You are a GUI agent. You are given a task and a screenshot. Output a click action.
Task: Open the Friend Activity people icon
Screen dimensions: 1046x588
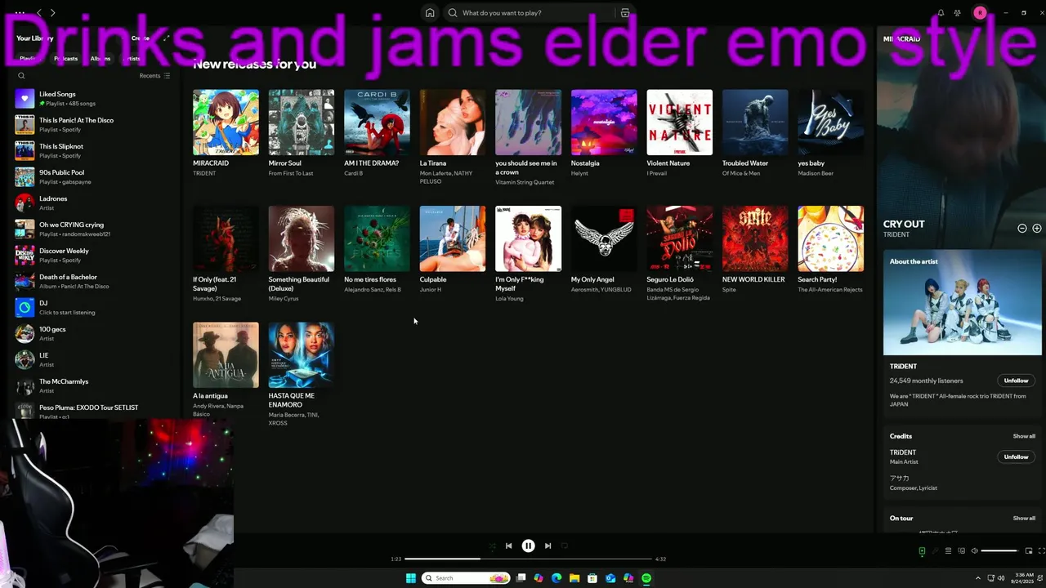click(957, 13)
